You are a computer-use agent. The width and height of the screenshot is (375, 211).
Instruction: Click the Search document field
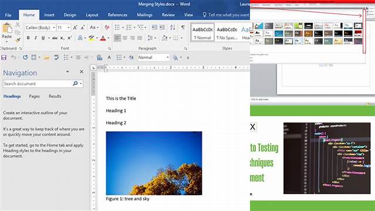tap(38, 84)
